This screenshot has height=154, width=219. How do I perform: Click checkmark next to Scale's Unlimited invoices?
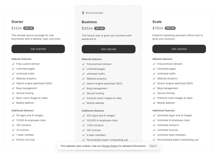pos(154,130)
